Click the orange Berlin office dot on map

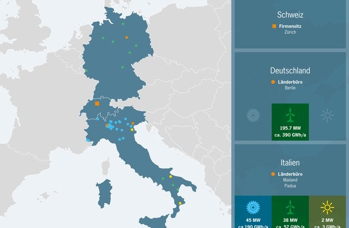(126, 37)
